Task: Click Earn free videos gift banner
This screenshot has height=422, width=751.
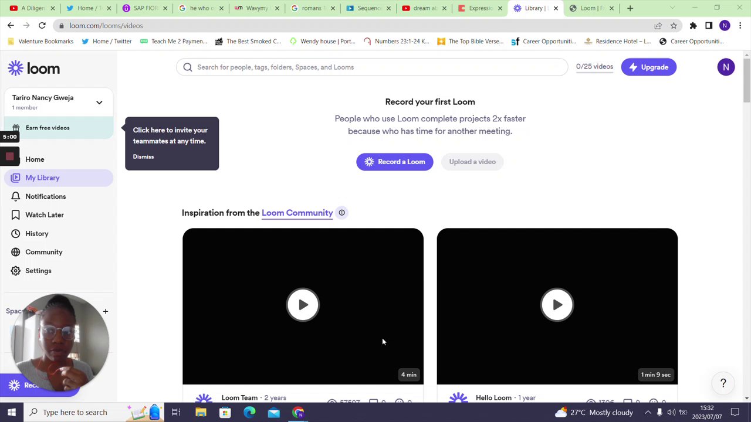Action: [x=57, y=128]
